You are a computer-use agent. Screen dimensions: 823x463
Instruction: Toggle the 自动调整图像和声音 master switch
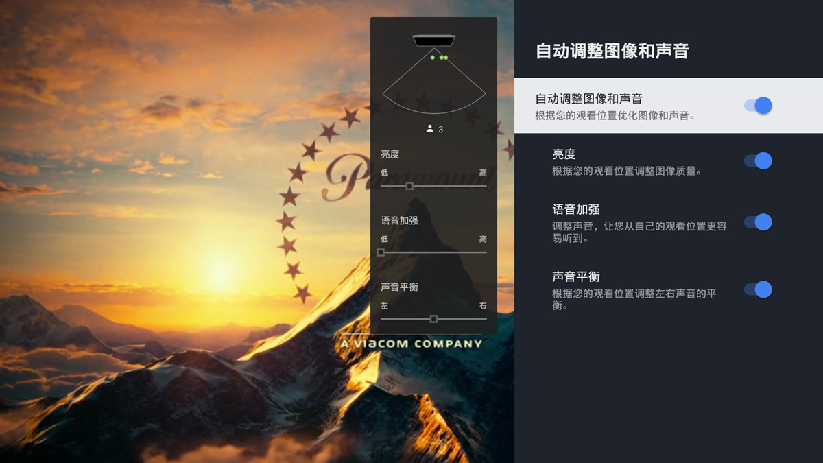pyautogui.click(x=758, y=106)
